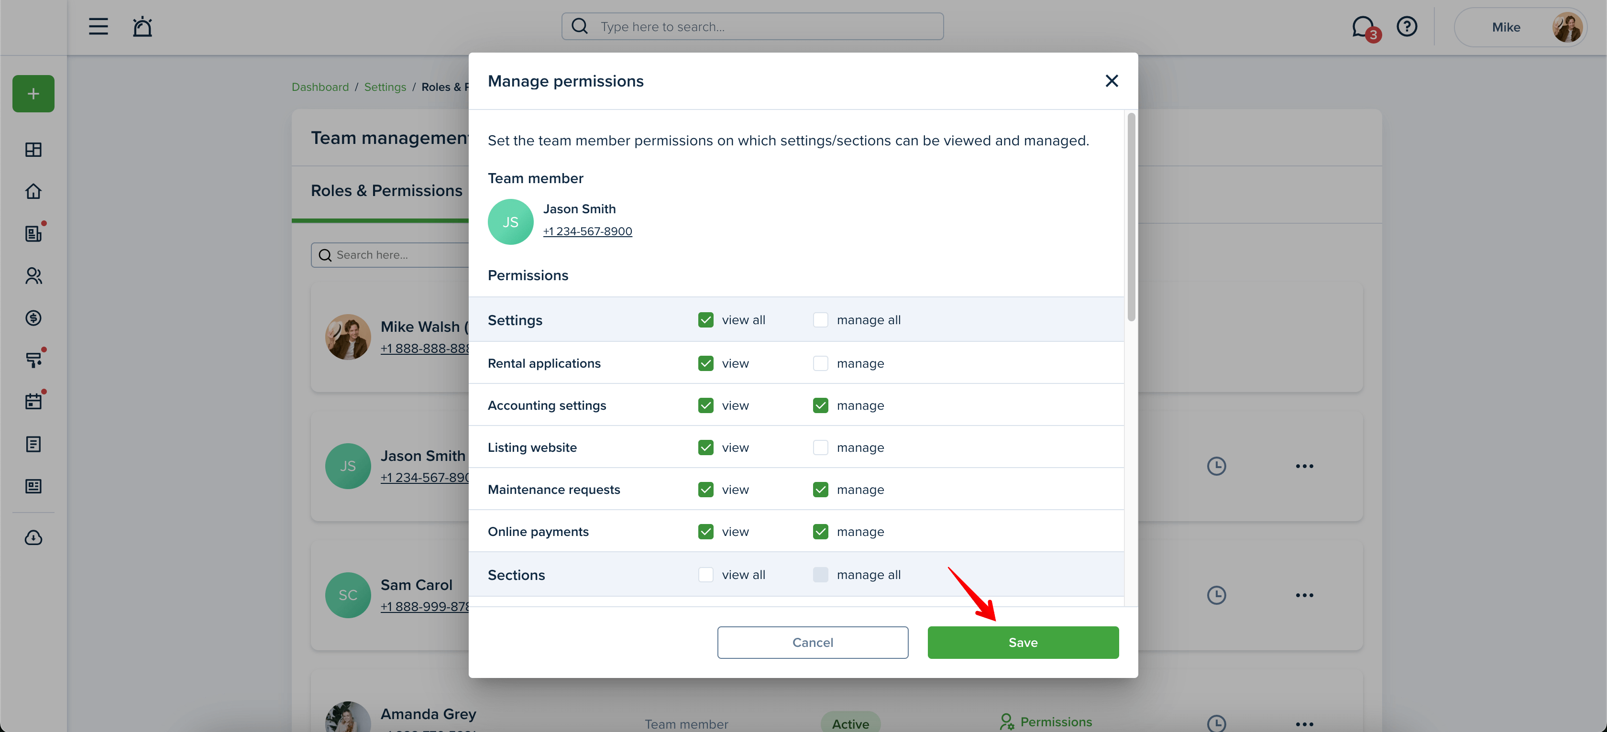The width and height of the screenshot is (1607, 732).
Task: Open the accounting dollar icon in sidebar
Action: coord(33,318)
